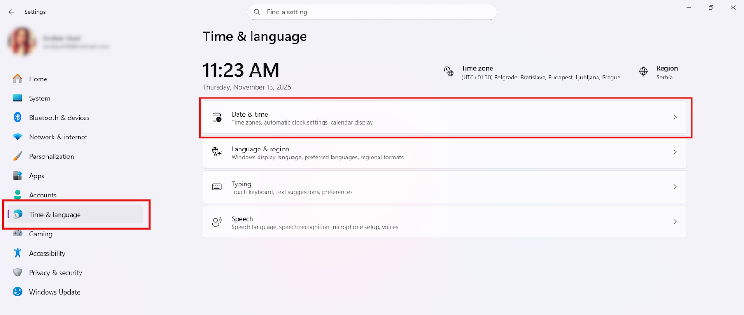Click the Time & language globe icon
The image size is (744, 315).
point(18,214)
